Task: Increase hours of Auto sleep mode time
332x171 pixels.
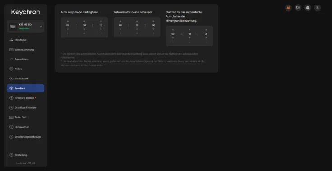Action: [68, 21]
